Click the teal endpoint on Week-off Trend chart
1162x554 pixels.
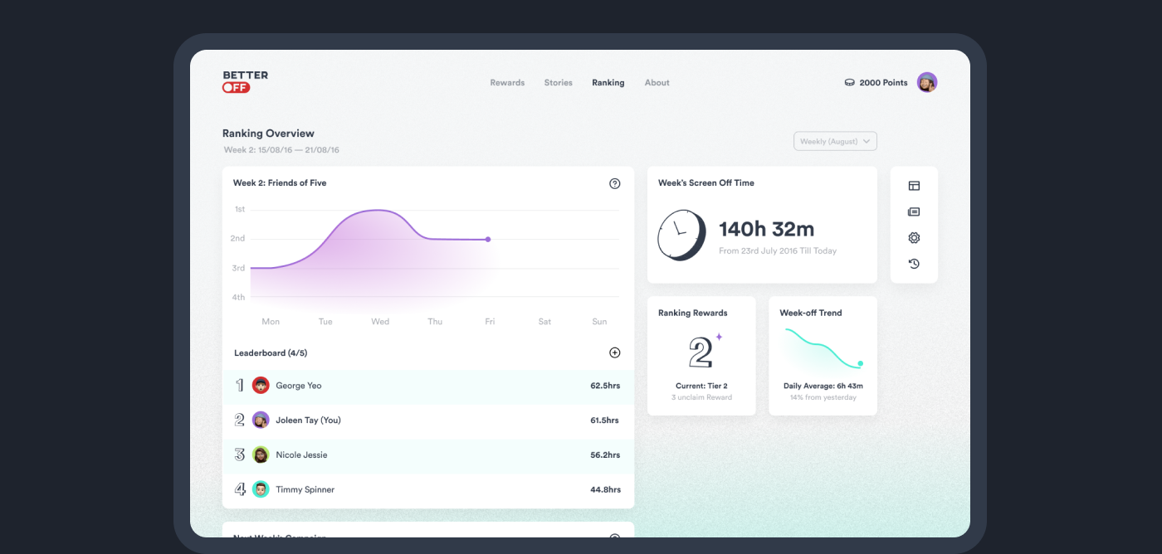[x=861, y=363]
